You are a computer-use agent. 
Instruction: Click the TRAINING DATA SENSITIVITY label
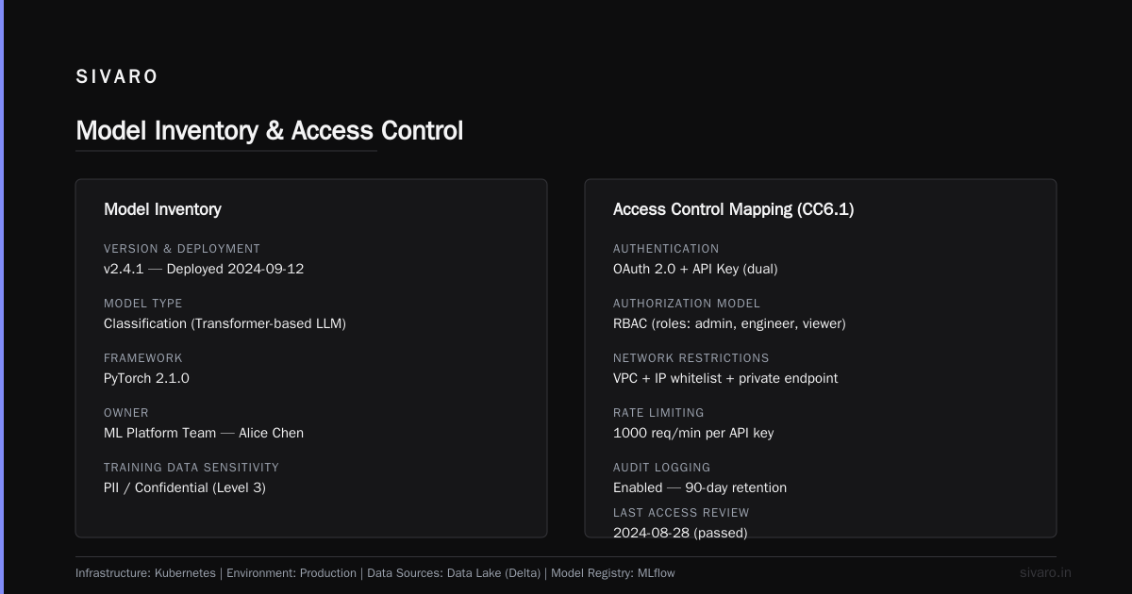click(x=191, y=468)
